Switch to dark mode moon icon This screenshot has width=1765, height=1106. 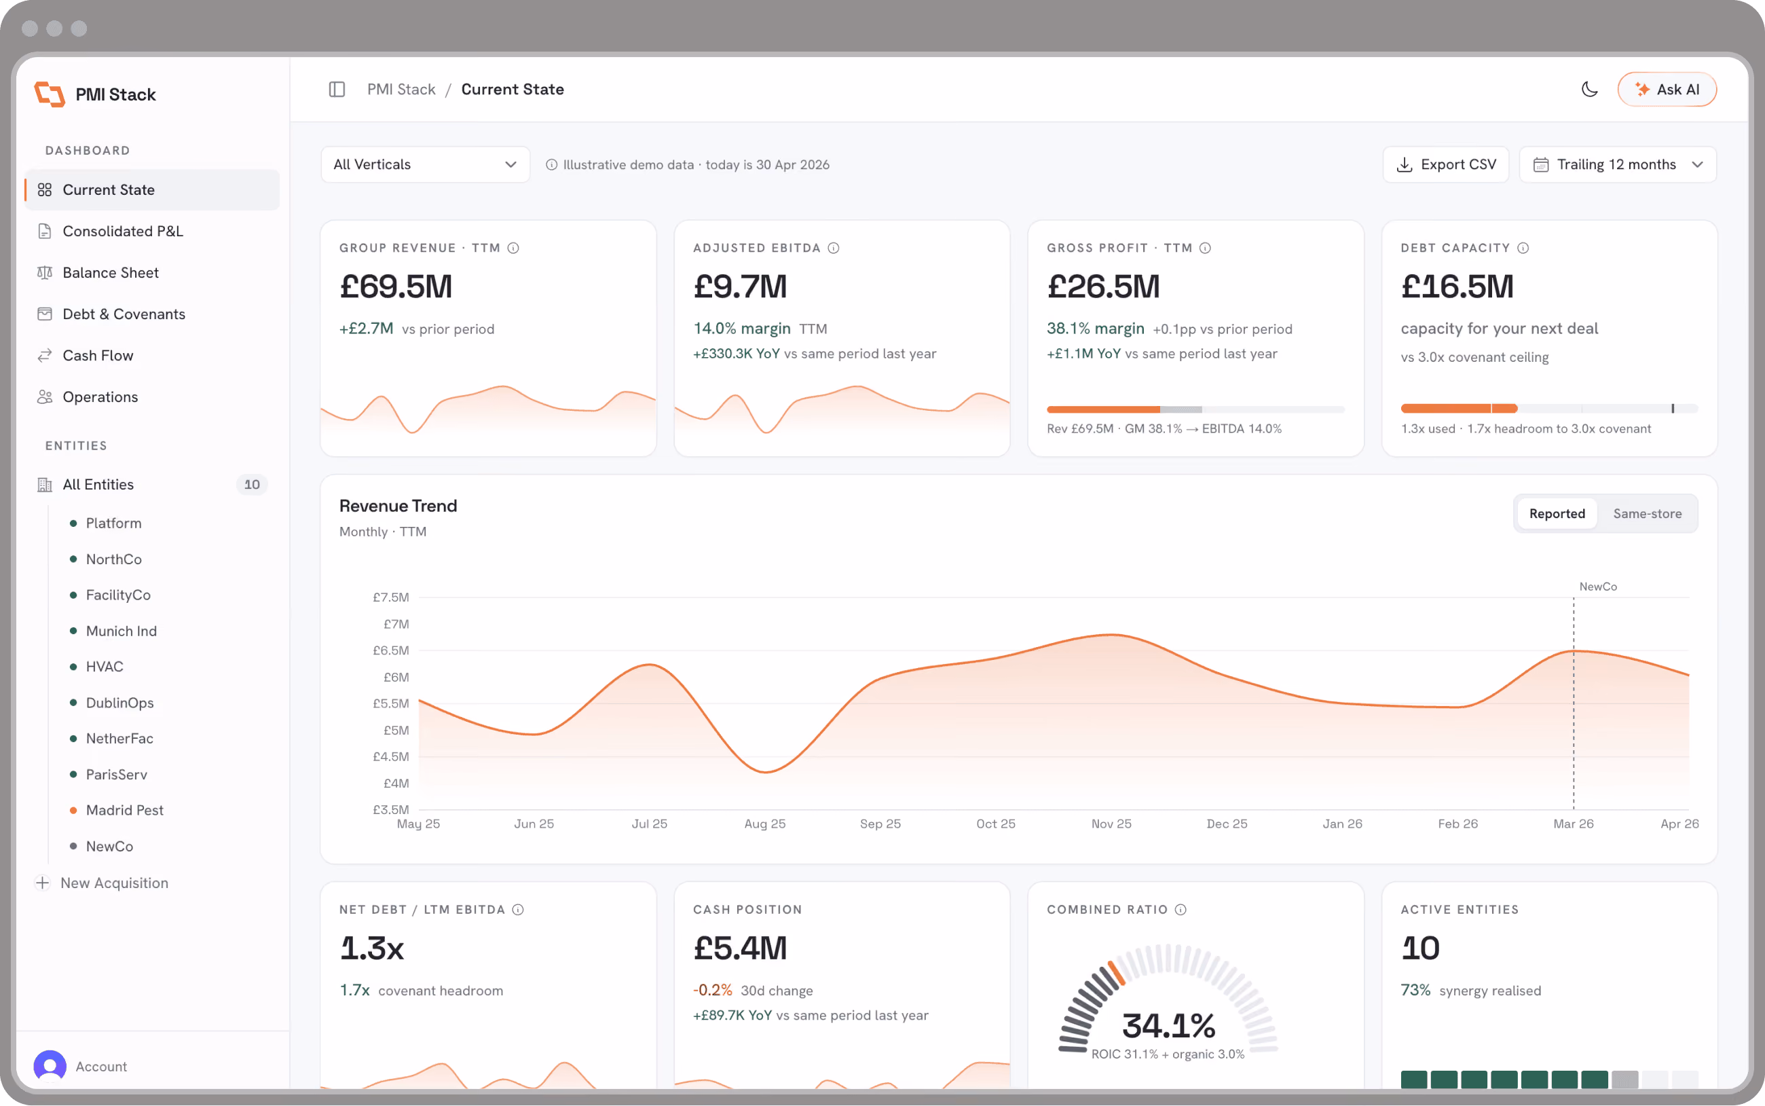[x=1590, y=89]
